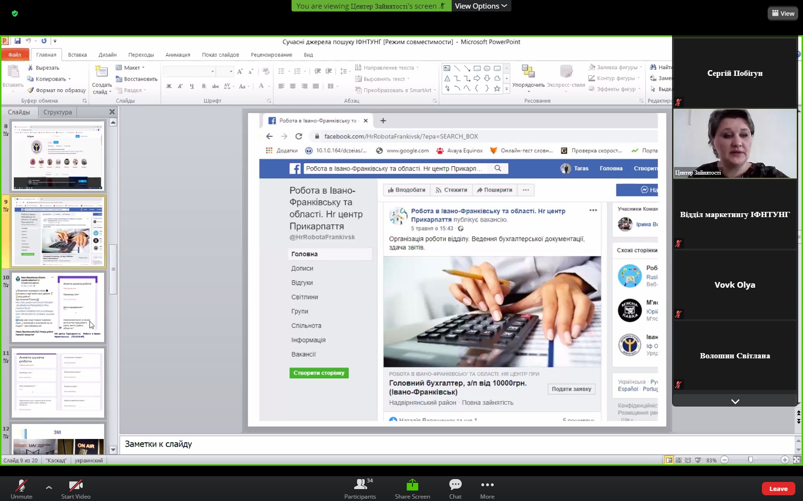Toggle Start Video on
This screenshot has height=501, width=803.
click(x=76, y=486)
